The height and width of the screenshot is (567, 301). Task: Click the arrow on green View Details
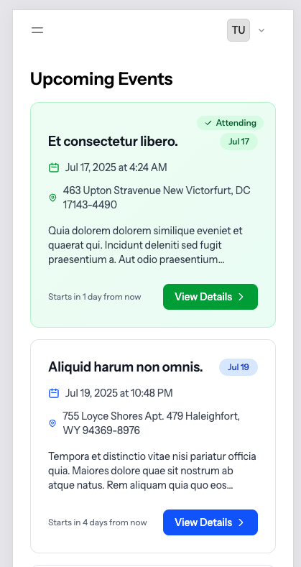[241, 297]
